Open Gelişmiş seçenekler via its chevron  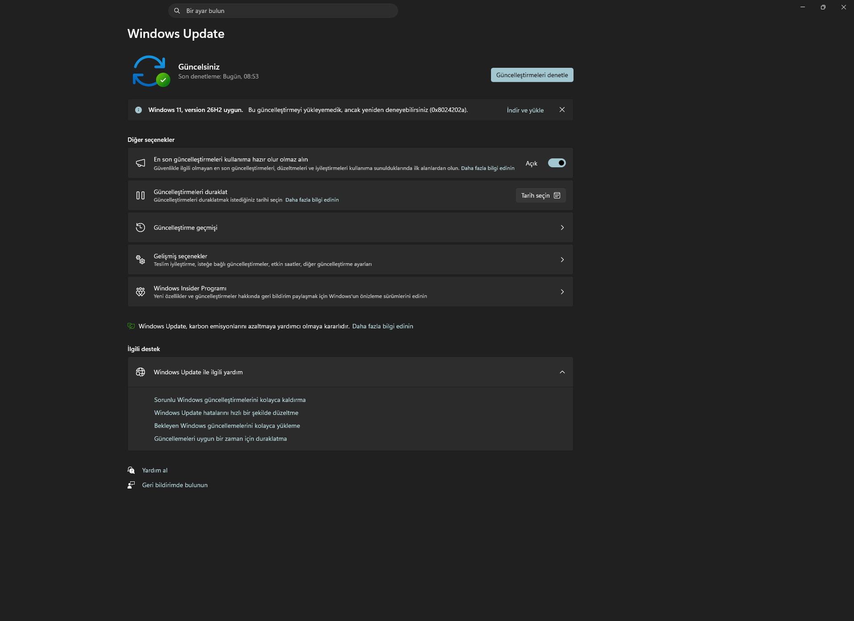[562, 260]
